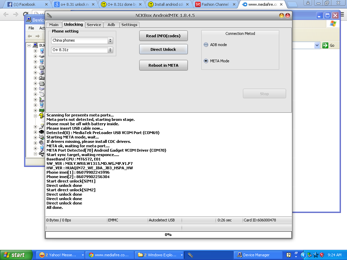Select ADB mode connection method

coord(206,45)
